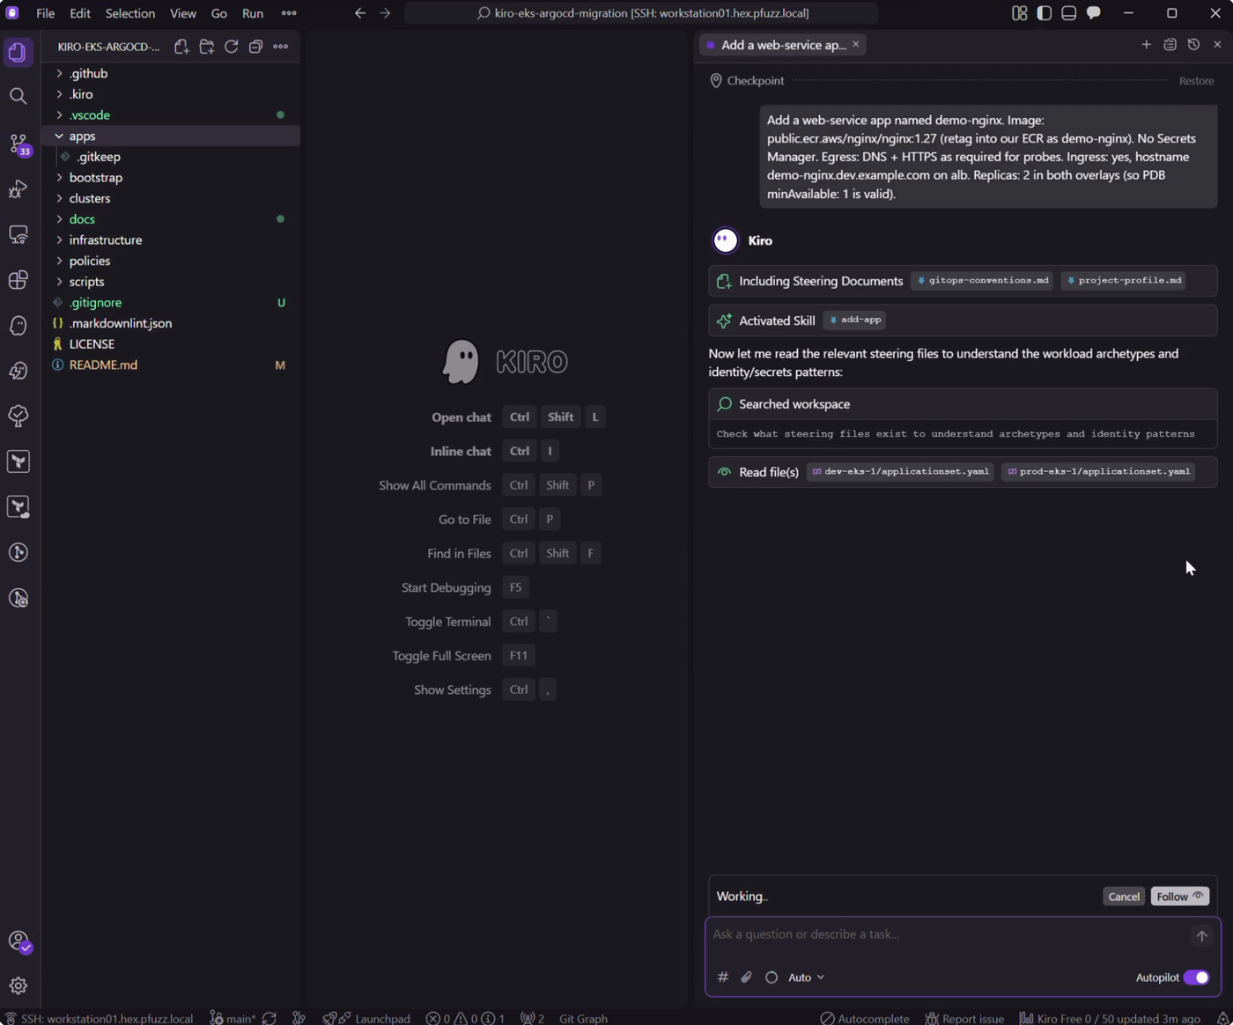1233x1025 pixels.
Task: Customize layout icon in title bar
Action: pyautogui.click(x=1020, y=13)
